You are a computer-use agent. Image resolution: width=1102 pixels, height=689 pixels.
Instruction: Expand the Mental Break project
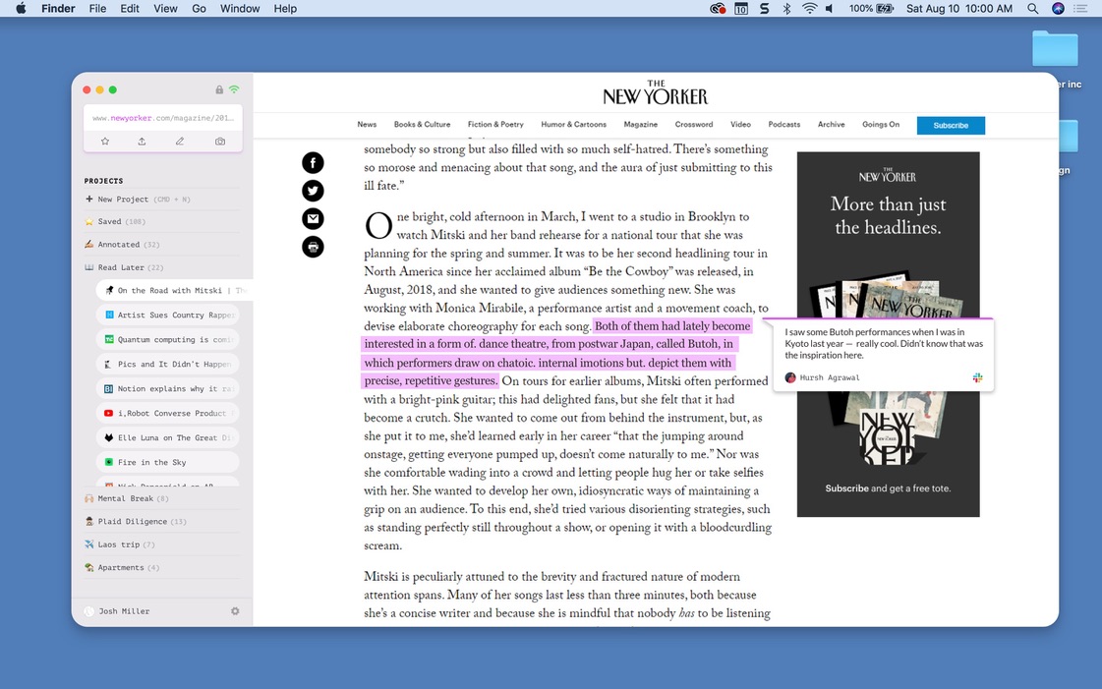point(127,498)
